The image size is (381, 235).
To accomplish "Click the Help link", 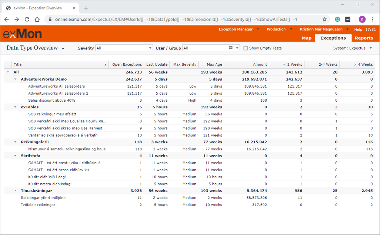I will 358,30.
